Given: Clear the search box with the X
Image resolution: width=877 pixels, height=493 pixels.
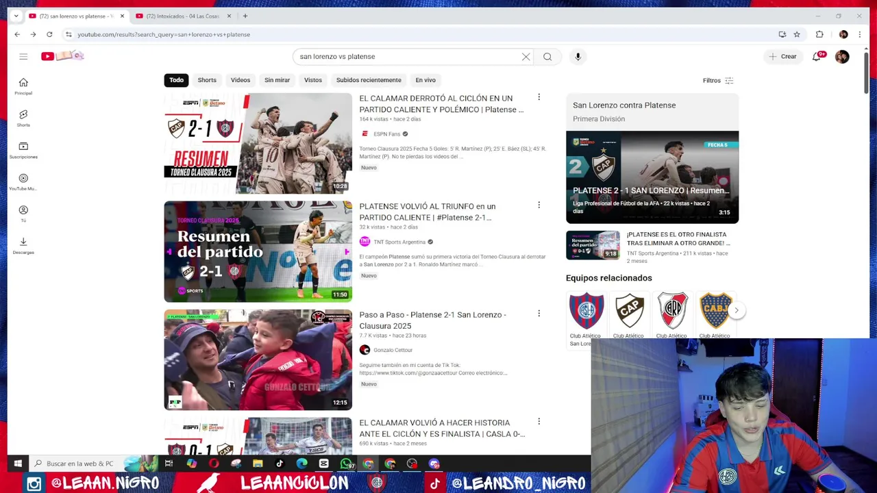Looking at the screenshot, I should pyautogui.click(x=526, y=57).
